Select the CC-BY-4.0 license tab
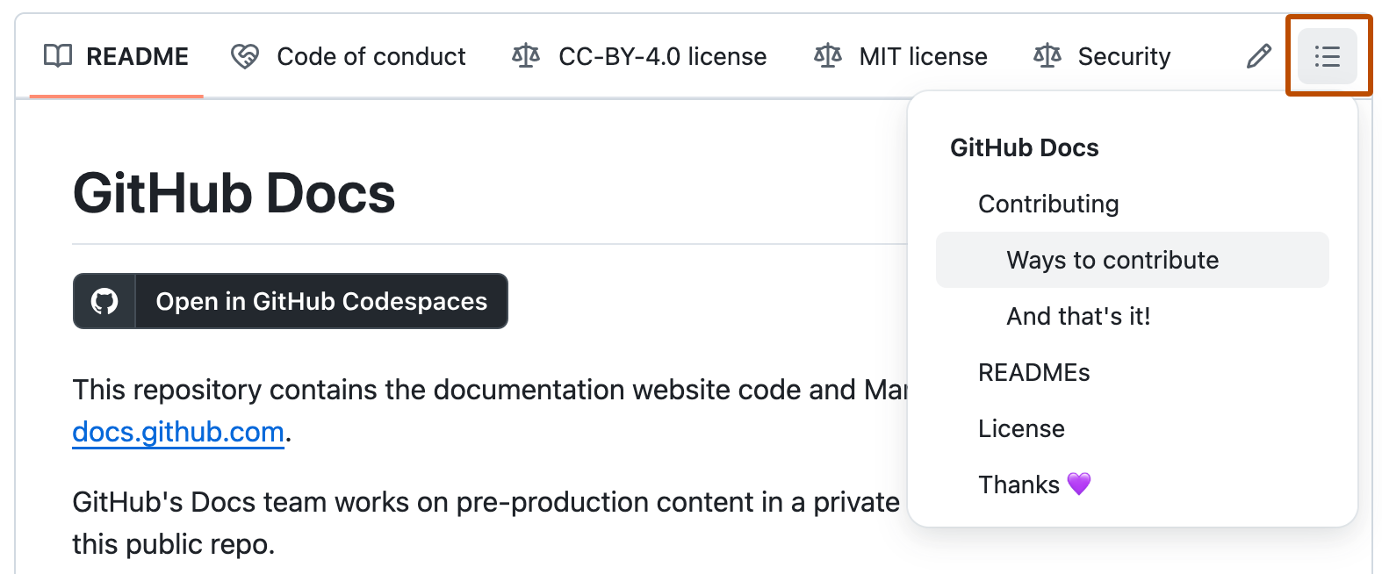 point(662,55)
